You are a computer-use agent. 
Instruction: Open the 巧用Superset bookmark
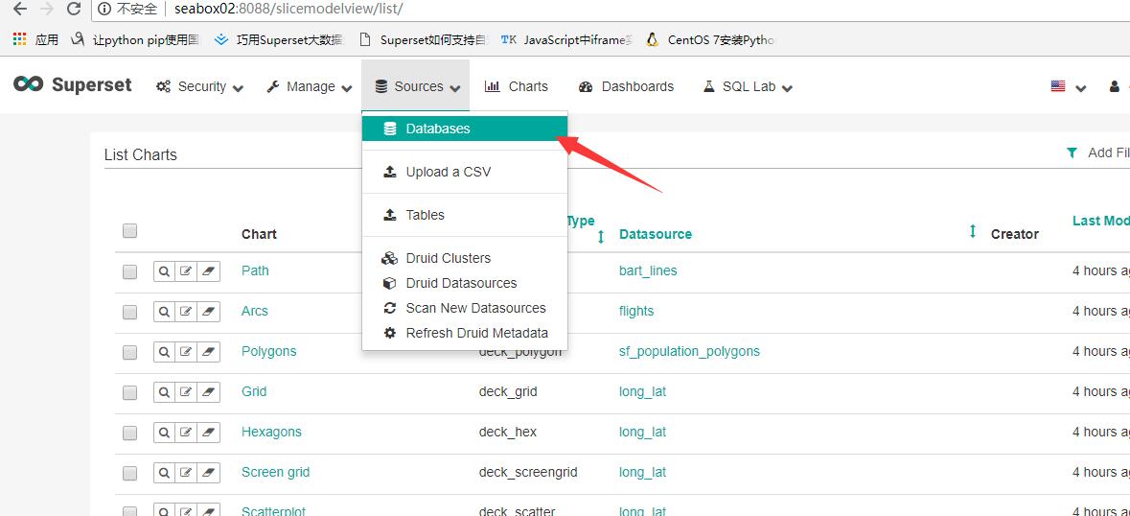click(x=280, y=39)
